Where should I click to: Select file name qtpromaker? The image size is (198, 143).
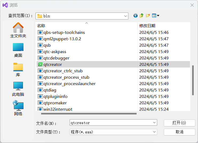coord(55,103)
